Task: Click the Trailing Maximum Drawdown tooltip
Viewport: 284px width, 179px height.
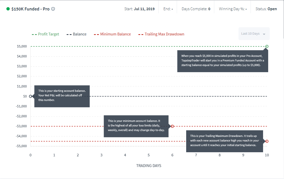Action: click(x=224, y=141)
